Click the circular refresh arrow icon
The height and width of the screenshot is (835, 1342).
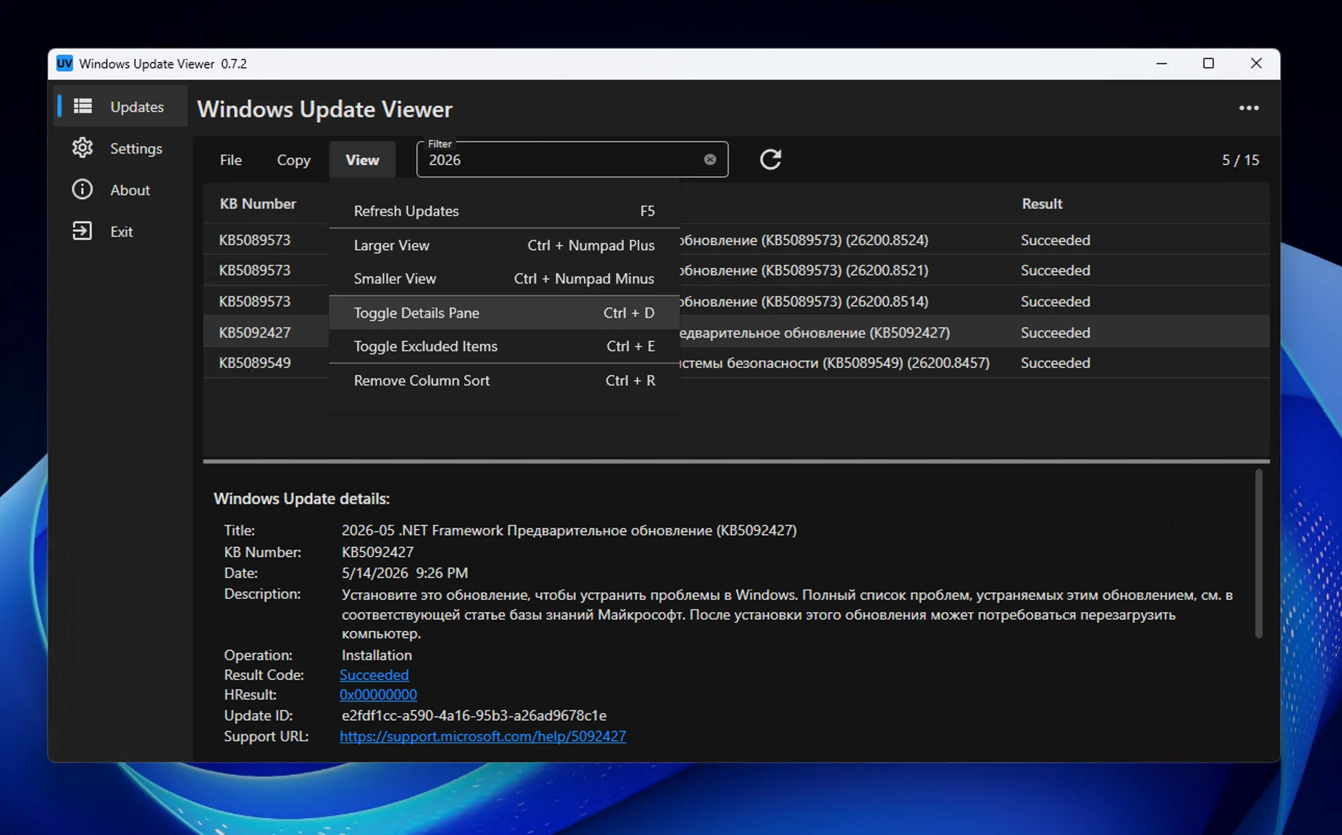point(770,160)
